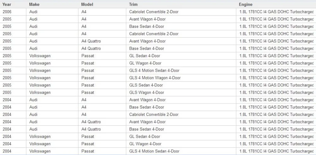Screen dimensions: 316x155
Task: Select 2004 A4 Quattro Avant Wagon model cell
Action: click(x=102, y=122)
